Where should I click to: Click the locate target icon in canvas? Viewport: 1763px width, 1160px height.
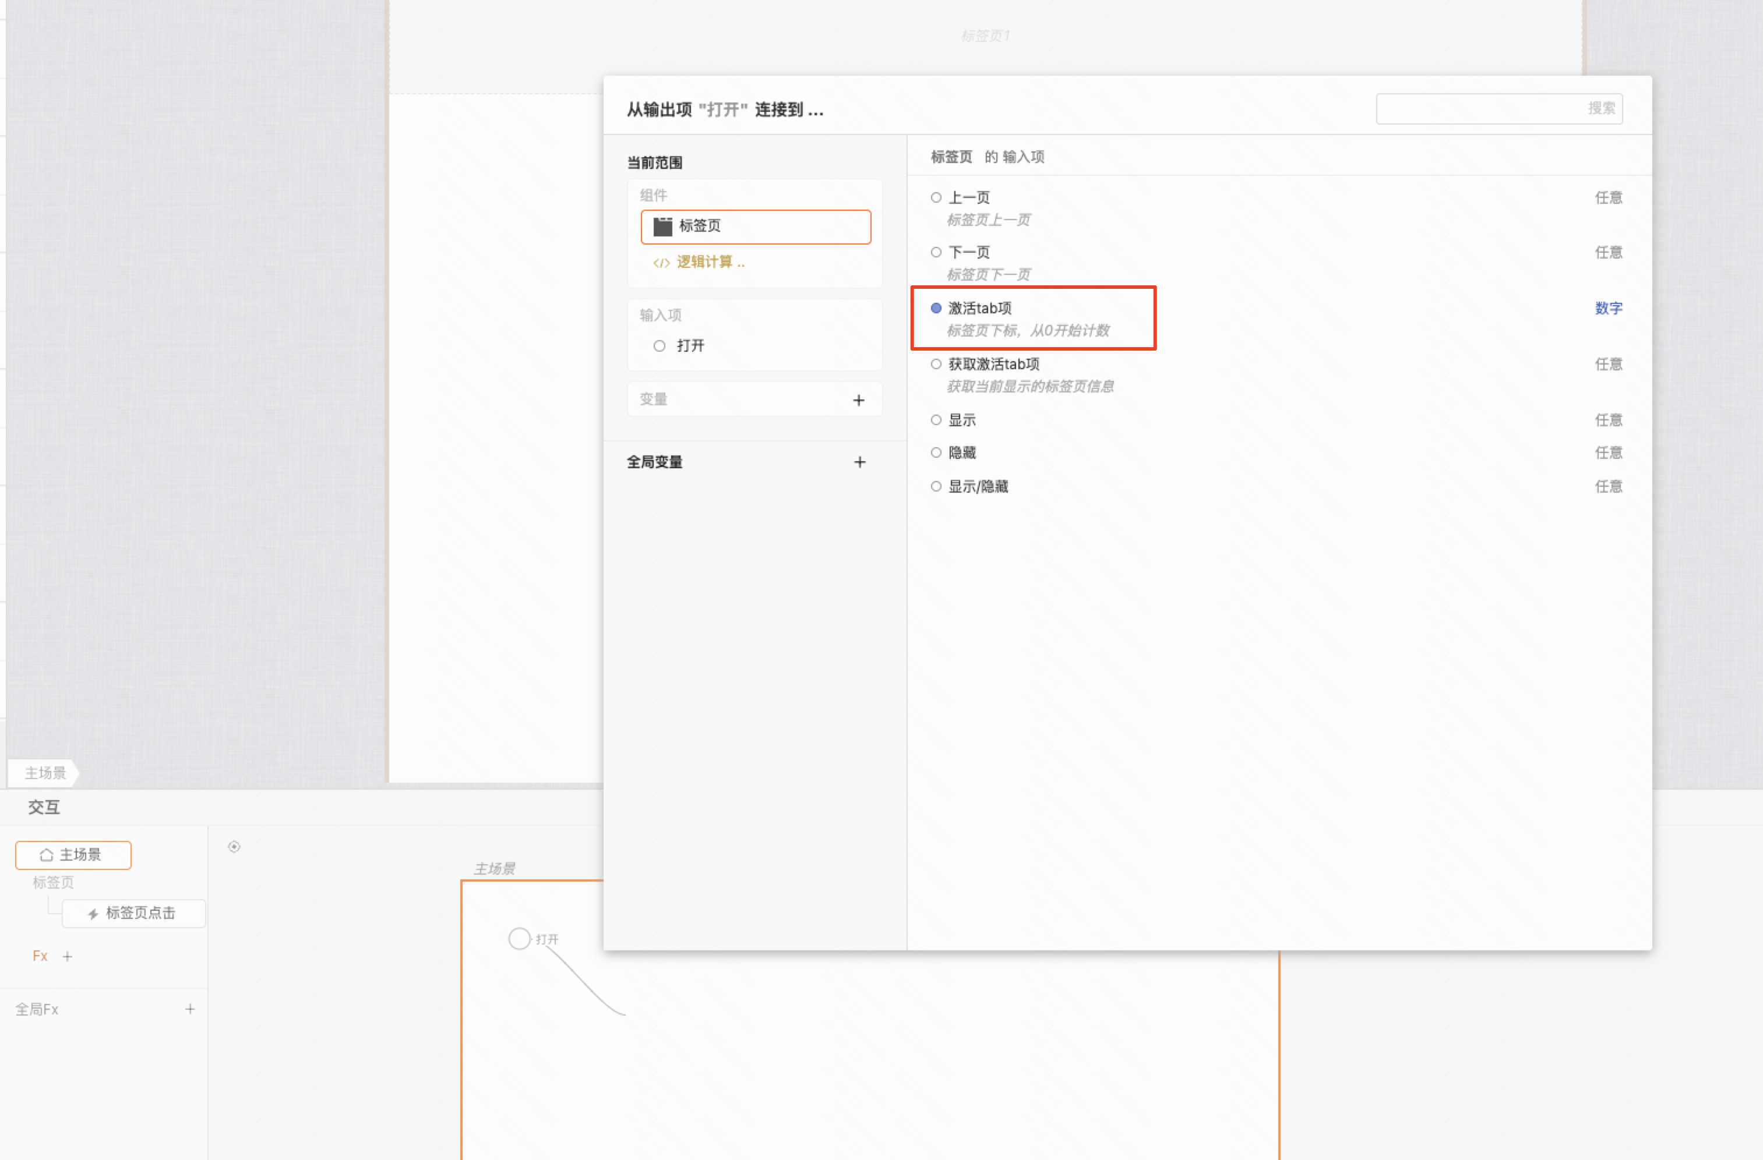tap(234, 847)
